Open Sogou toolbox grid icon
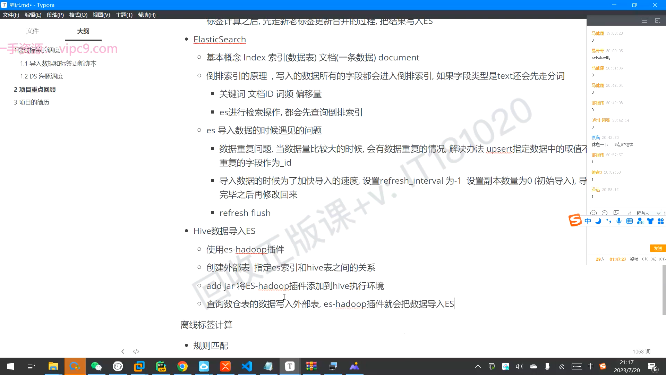Image resolution: width=666 pixels, height=375 pixels. coord(661,221)
